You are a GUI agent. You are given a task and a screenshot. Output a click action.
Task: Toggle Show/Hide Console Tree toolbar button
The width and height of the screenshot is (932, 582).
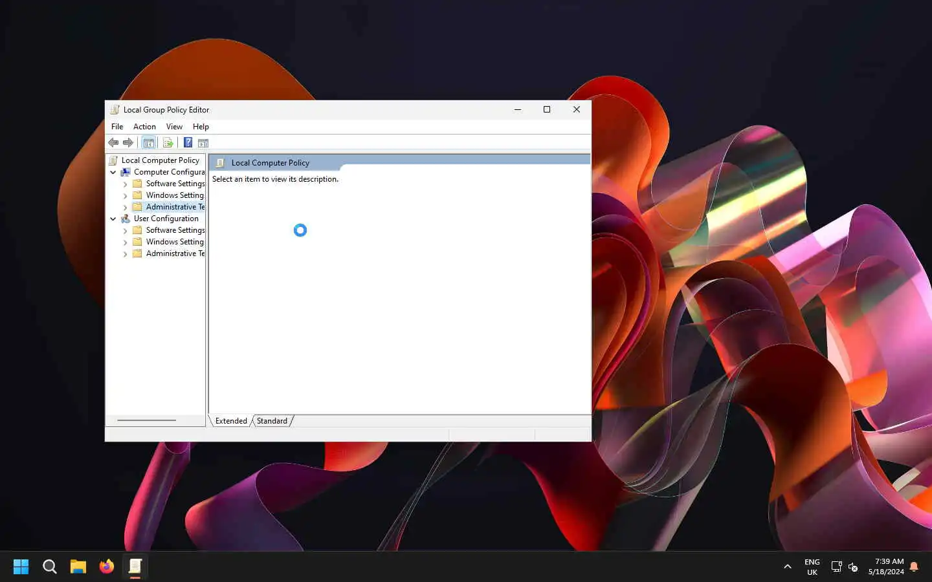point(149,143)
